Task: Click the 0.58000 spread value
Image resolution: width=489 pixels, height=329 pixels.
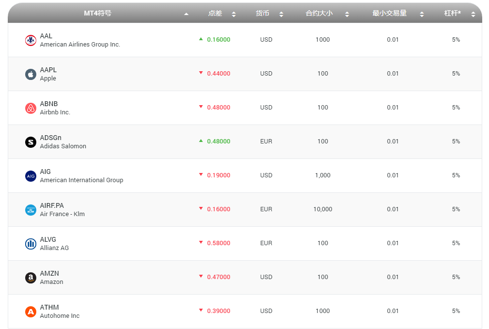Action: tap(219, 243)
